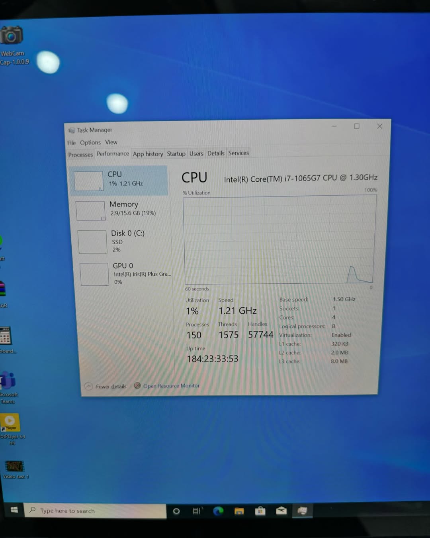The image size is (430, 538).
Task: Switch to the Startup tab
Action: point(176,154)
